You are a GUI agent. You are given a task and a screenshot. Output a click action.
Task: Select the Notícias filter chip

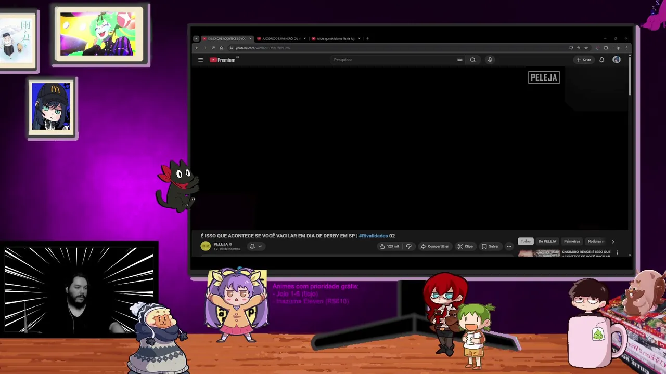tap(596, 241)
